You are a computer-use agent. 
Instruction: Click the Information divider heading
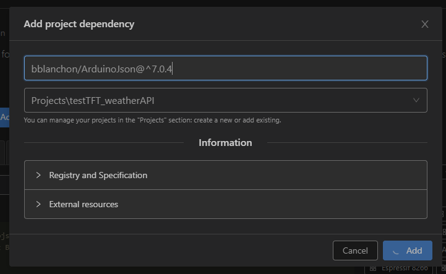[x=225, y=142]
